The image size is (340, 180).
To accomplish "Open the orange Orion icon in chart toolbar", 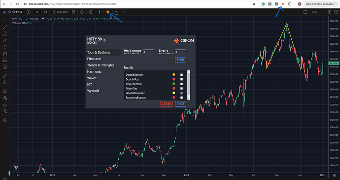I will click(x=108, y=12).
